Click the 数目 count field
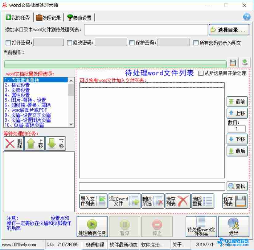The width and height of the screenshot is (254, 250). coord(236,129)
